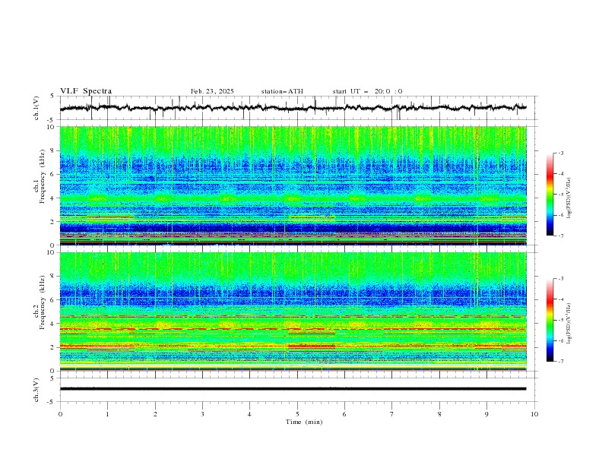The height and width of the screenshot is (465, 602).
Task: Click the "2" kHz tick on ch.2 frequency axis
Action: pyautogui.click(x=53, y=347)
